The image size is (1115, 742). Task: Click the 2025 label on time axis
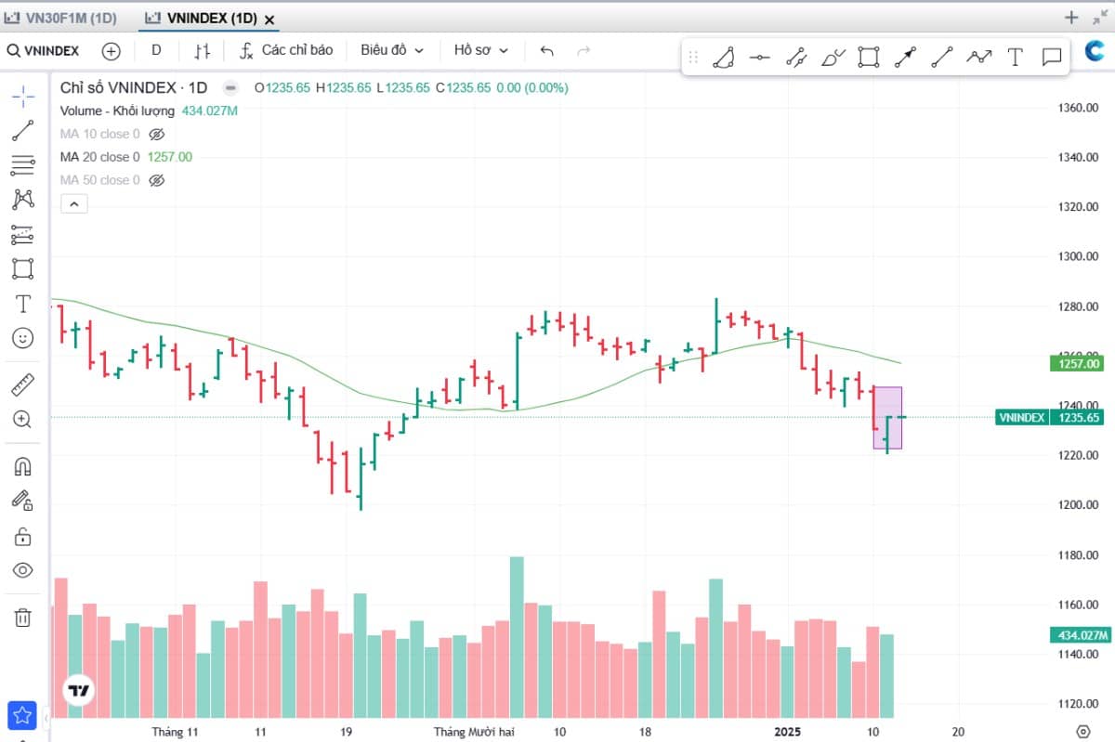tap(787, 732)
